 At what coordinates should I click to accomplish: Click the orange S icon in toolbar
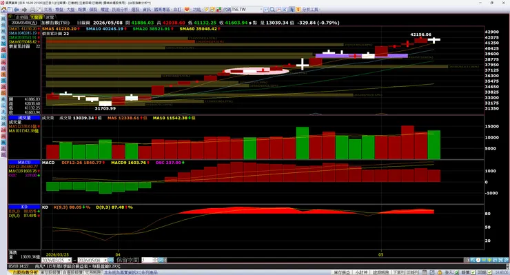click(x=298, y=10)
